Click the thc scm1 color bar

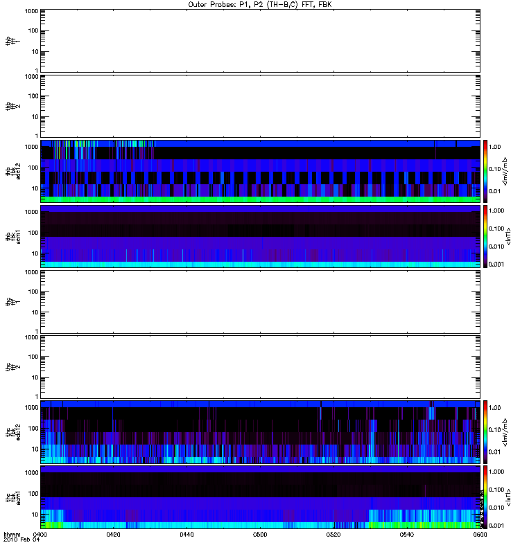485,497
